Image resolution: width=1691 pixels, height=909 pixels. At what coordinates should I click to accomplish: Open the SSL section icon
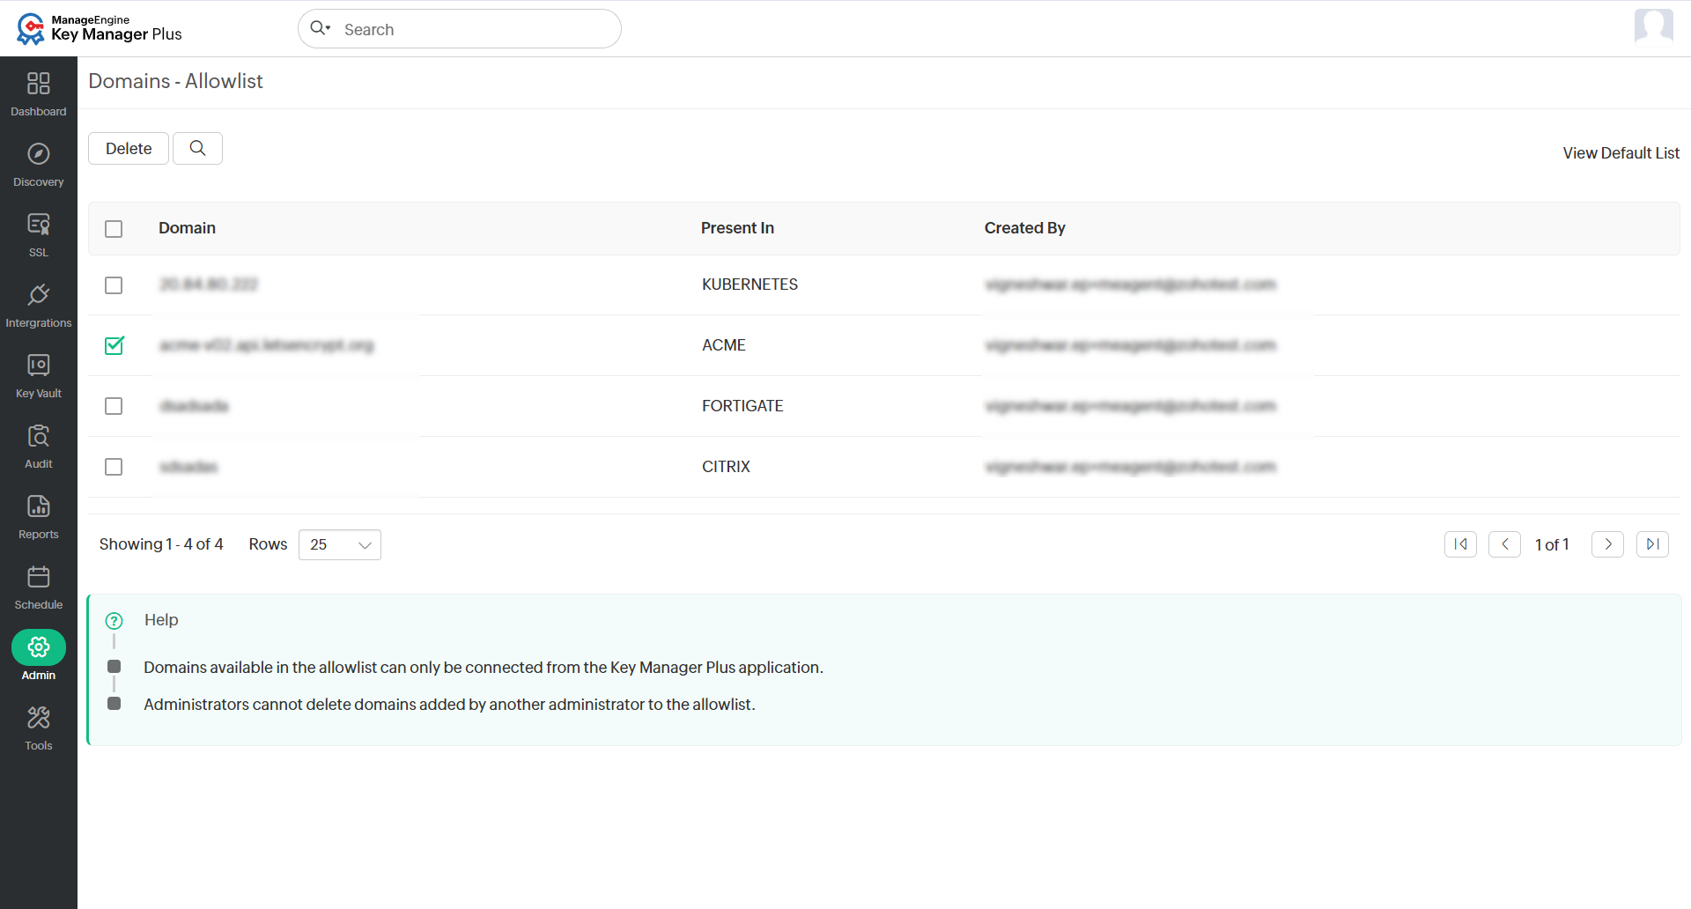click(x=39, y=224)
